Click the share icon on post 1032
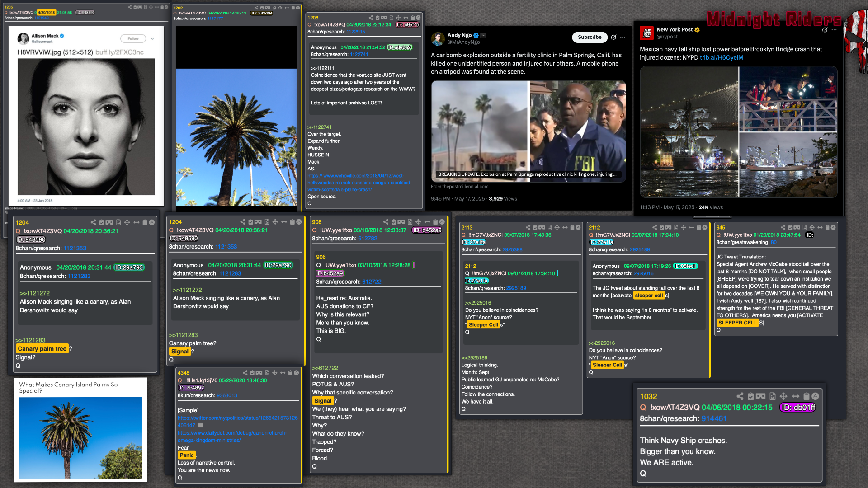Screen dimensions: 868x488 coord(740,396)
